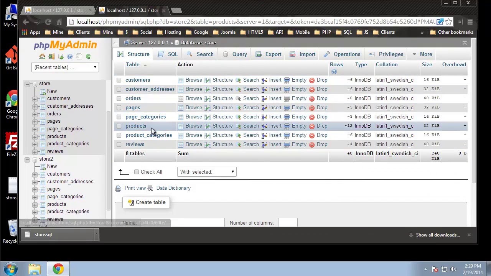This screenshot has height=276, width=491.
Task: Click Browse icon for customers table
Action: pyautogui.click(x=181, y=80)
